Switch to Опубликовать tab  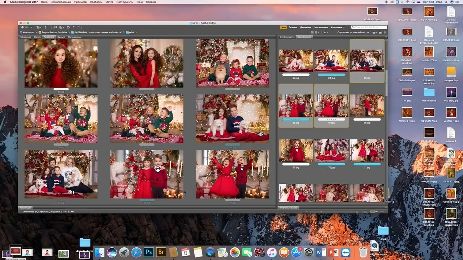pos(287,37)
